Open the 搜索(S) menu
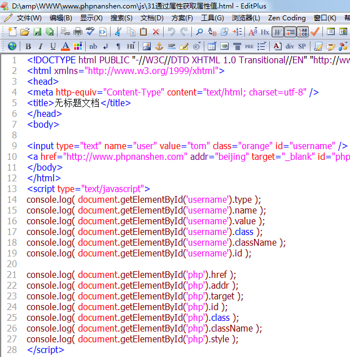 click(121, 18)
